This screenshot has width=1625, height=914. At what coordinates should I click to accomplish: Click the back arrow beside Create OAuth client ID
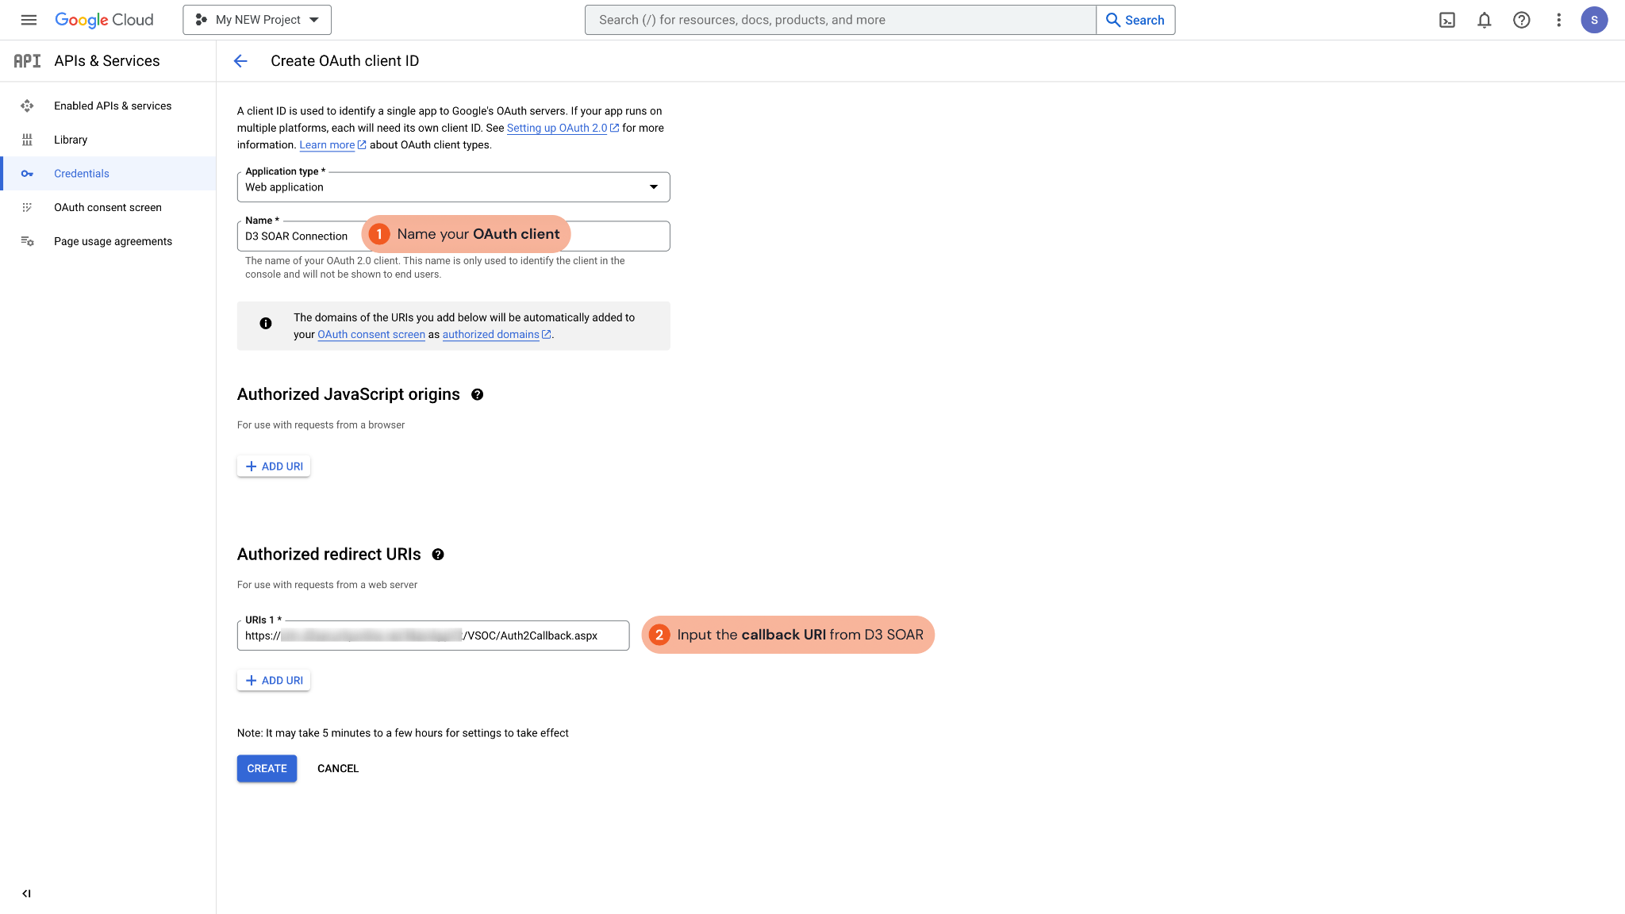pyautogui.click(x=240, y=60)
